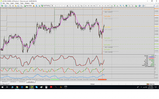
Task: Switch chart to Candlesticks icon
Action: tap(114, 6)
